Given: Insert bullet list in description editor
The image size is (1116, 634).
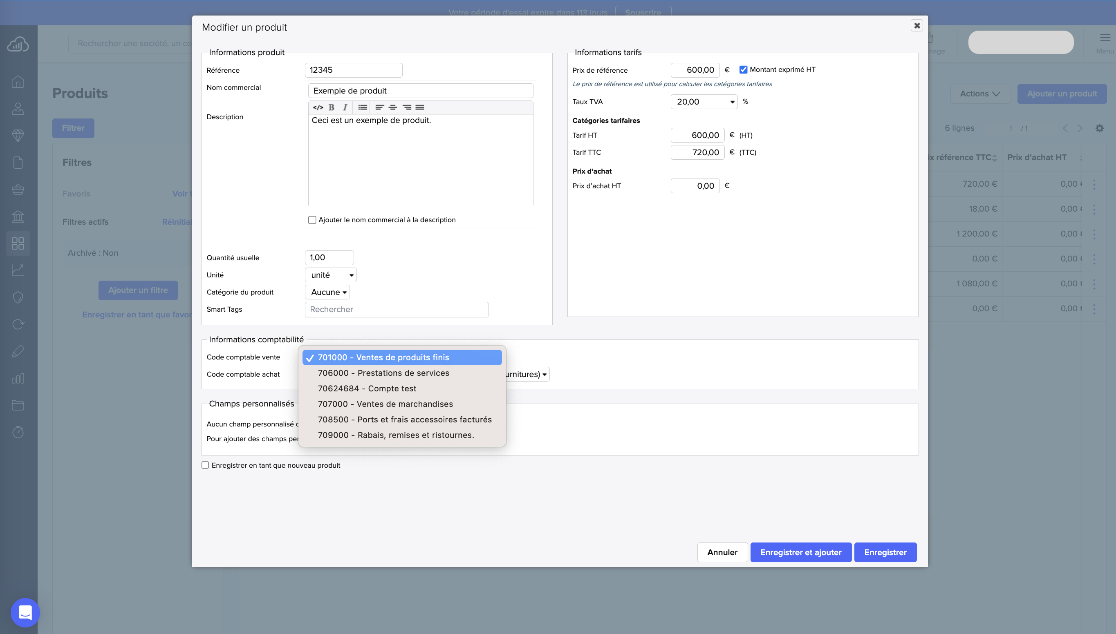Looking at the screenshot, I should tap(363, 107).
